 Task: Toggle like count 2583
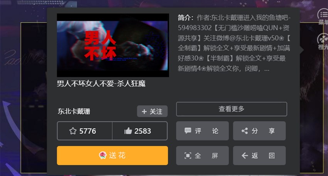pos(140,131)
